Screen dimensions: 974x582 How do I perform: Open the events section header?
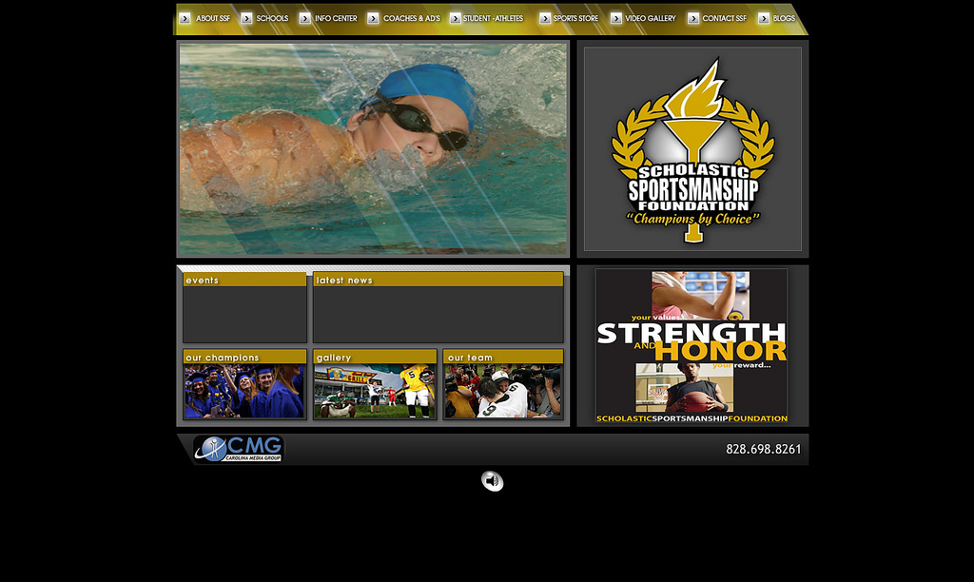tap(243, 280)
